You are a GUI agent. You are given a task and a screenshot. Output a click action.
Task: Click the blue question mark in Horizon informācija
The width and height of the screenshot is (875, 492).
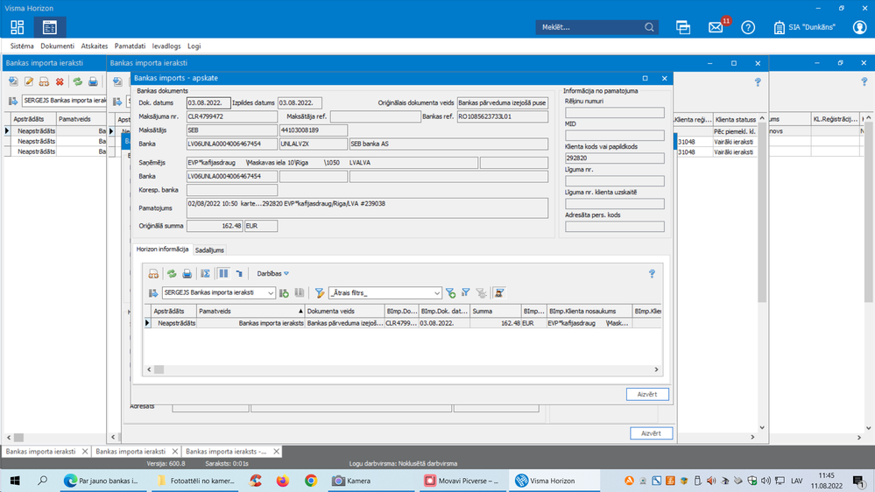(x=652, y=274)
